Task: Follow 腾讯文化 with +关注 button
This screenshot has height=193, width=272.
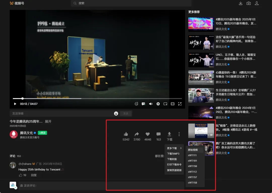Action: tap(42, 133)
